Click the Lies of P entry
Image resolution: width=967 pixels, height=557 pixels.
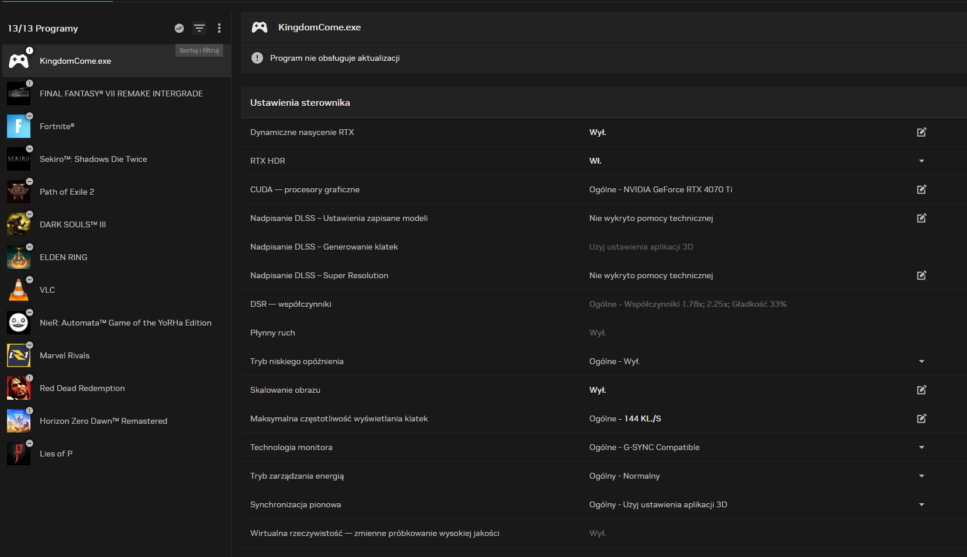[x=56, y=454]
